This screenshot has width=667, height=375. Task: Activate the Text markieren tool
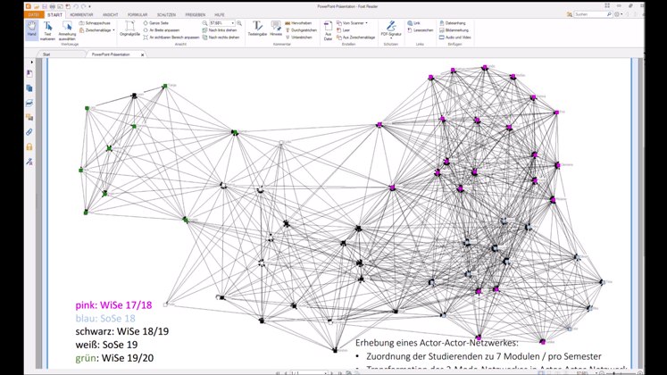coord(48,29)
